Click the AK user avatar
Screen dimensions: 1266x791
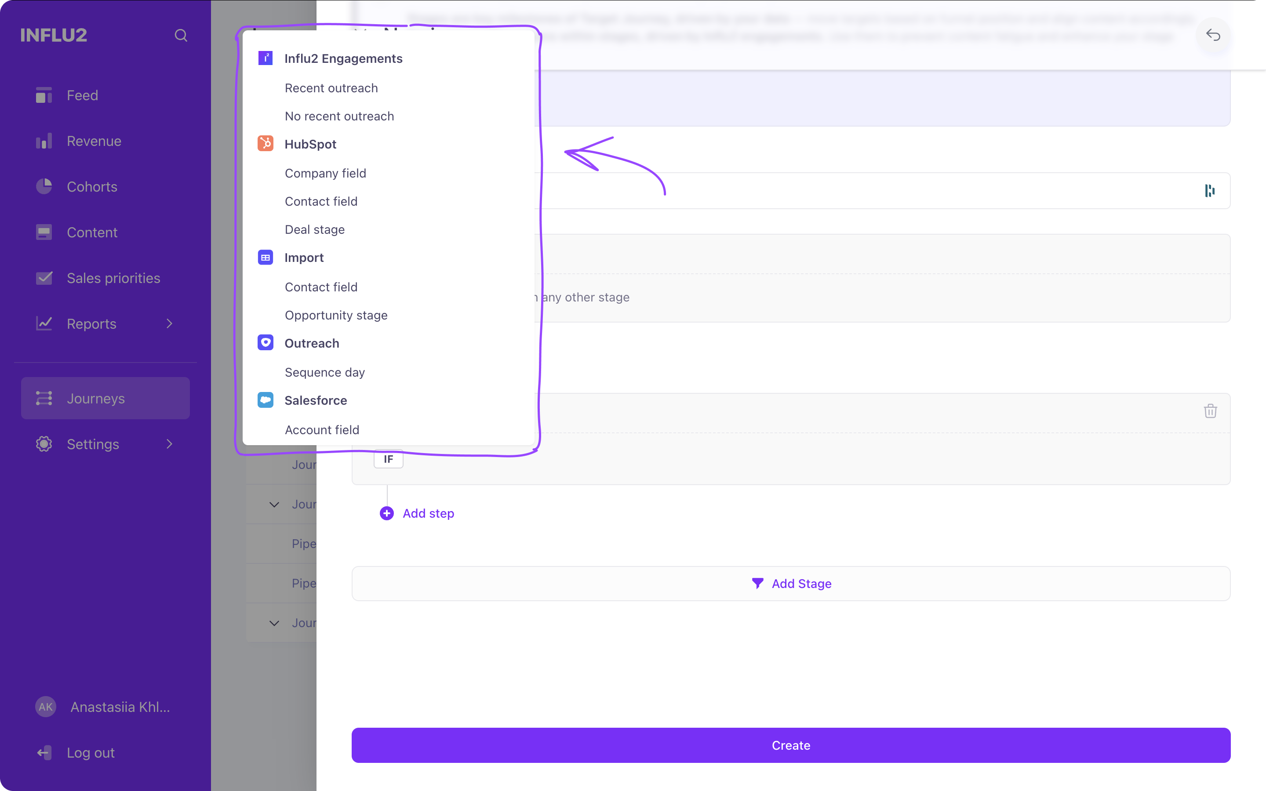pyautogui.click(x=46, y=707)
